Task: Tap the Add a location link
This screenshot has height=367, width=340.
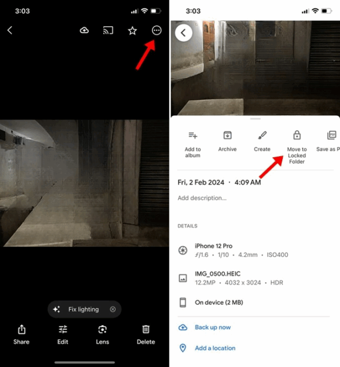Action: coord(215,348)
